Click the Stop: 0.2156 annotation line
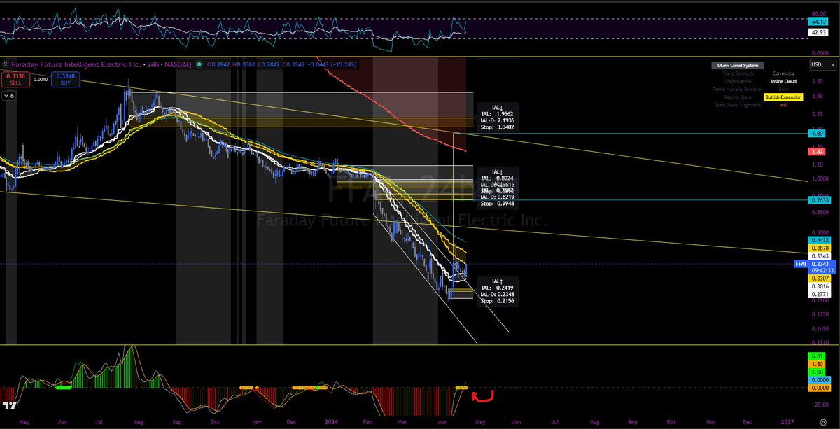840x429 pixels. coord(497,301)
